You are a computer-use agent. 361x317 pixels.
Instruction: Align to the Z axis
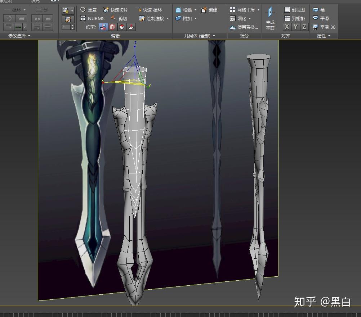tap(304, 27)
